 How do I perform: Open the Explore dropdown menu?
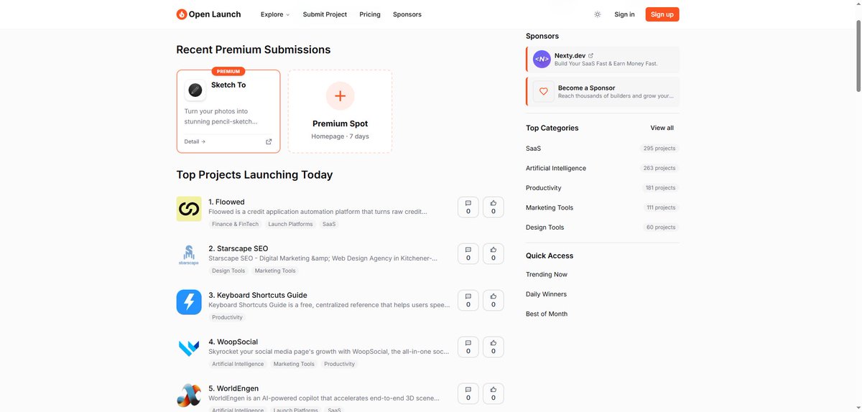point(275,14)
